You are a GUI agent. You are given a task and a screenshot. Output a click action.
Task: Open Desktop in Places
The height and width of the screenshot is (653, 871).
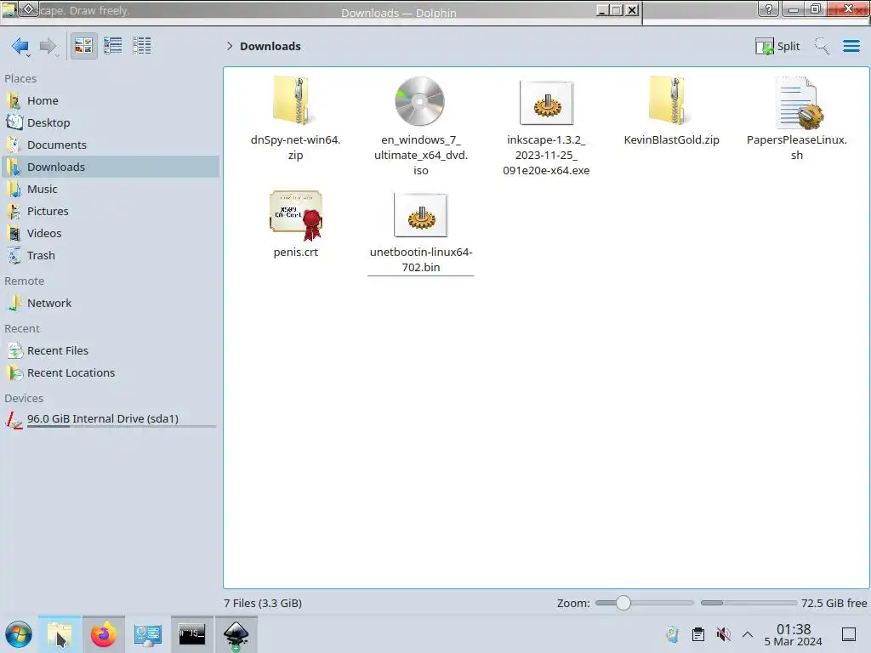coord(111,122)
